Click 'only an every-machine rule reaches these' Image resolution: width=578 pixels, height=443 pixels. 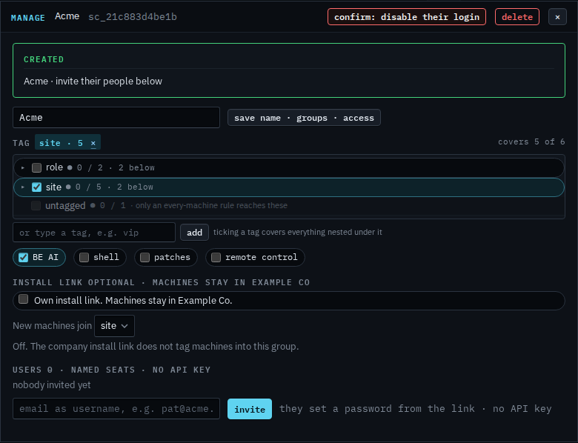click(x=211, y=206)
